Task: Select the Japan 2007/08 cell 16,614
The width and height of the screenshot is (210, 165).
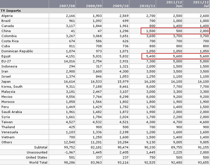Action: 69,82
